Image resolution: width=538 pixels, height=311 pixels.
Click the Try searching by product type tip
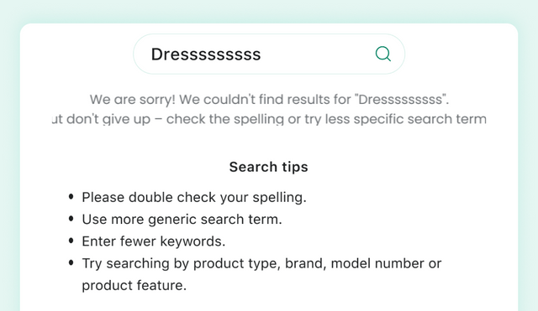(x=261, y=274)
